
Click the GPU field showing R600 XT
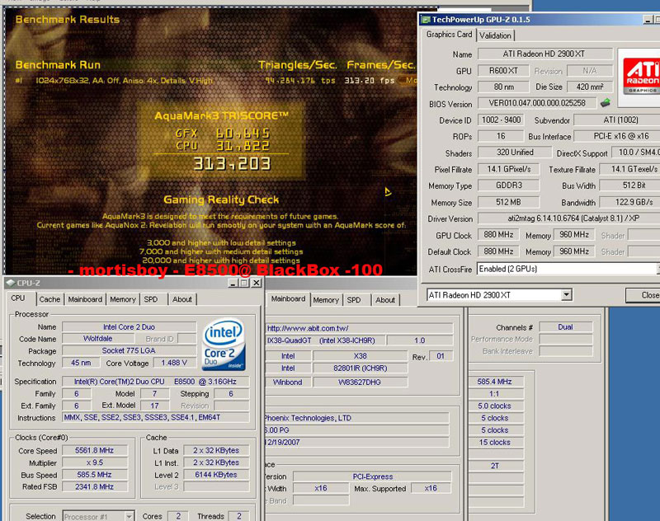[x=503, y=71]
